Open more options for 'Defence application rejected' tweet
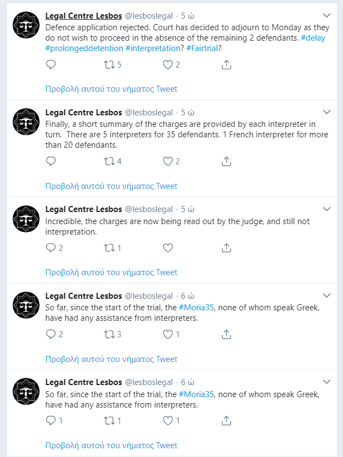This screenshot has height=457, width=343. (327, 15)
